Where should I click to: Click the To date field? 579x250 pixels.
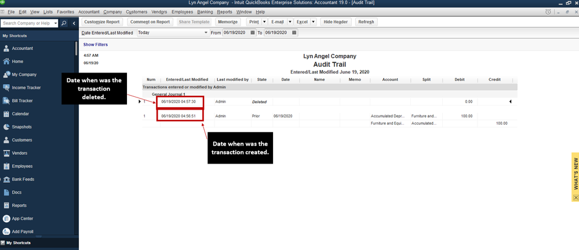click(277, 33)
